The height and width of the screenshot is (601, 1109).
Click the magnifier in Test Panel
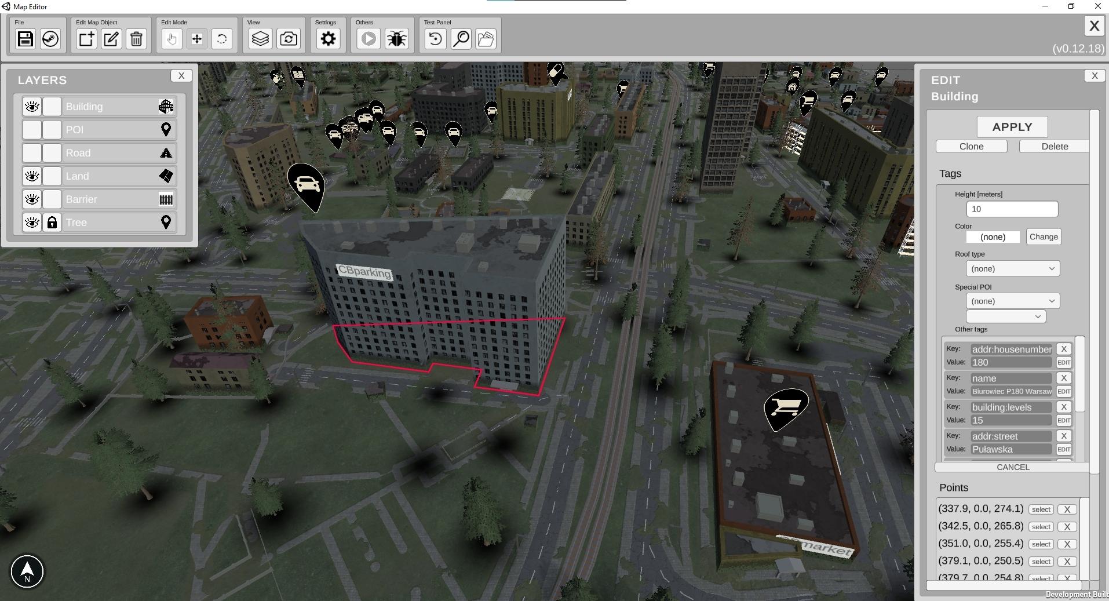click(461, 39)
